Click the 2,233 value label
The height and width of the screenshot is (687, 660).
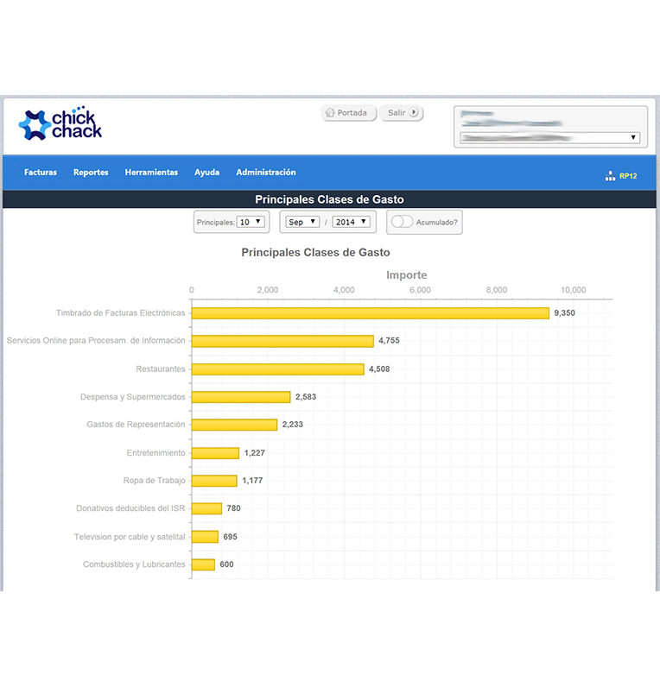click(293, 425)
